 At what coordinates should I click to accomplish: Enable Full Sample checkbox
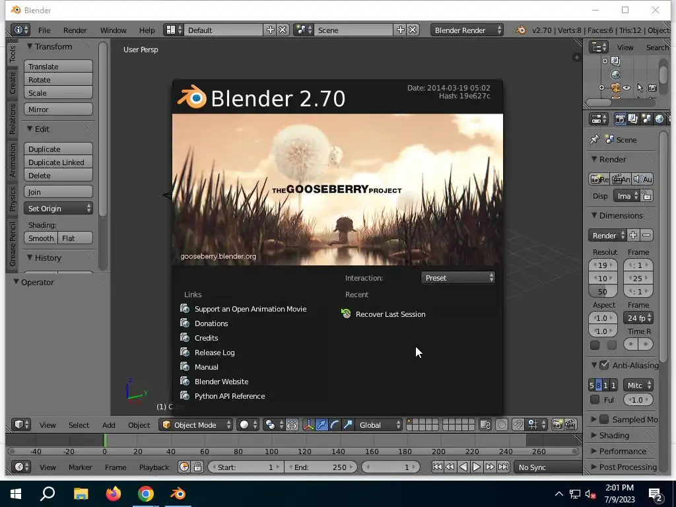click(x=595, y=399)
